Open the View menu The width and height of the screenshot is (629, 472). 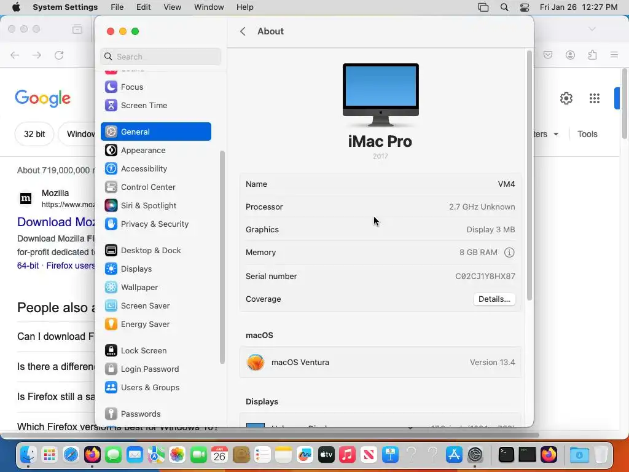click(172, 7)
